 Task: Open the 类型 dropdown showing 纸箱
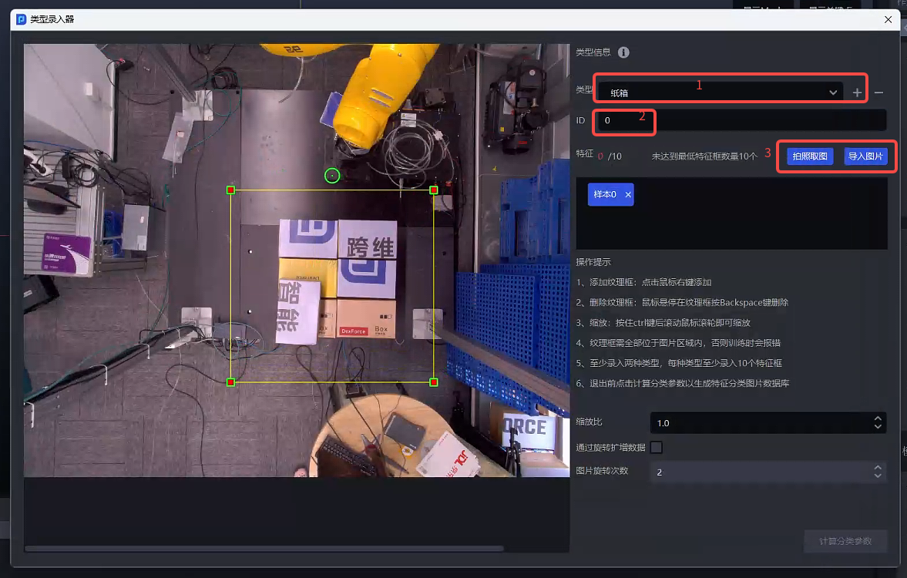click(x=721, y=92)
